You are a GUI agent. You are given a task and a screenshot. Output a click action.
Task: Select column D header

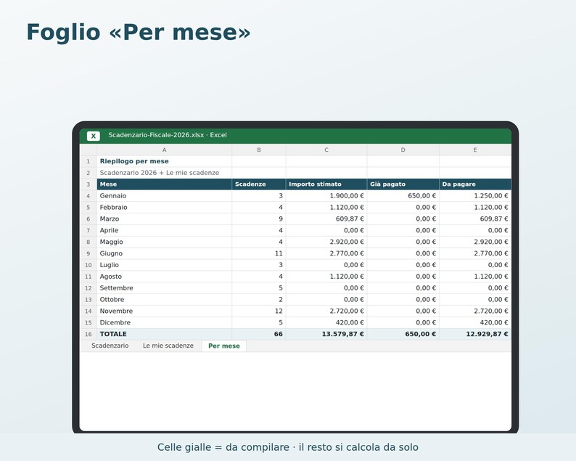coord(403,150)
